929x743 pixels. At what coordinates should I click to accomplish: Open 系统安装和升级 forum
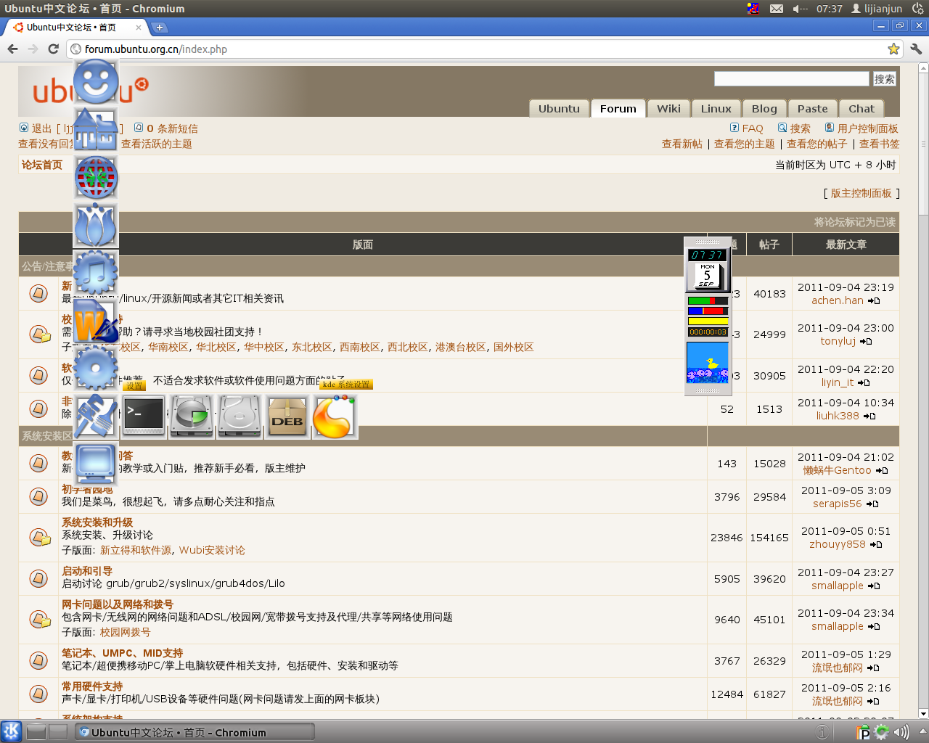pos(97,522)
